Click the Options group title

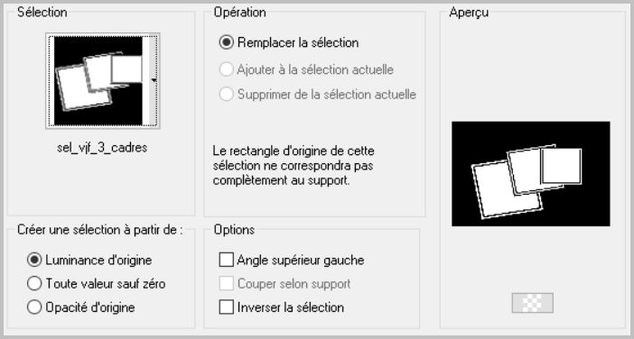234,230
